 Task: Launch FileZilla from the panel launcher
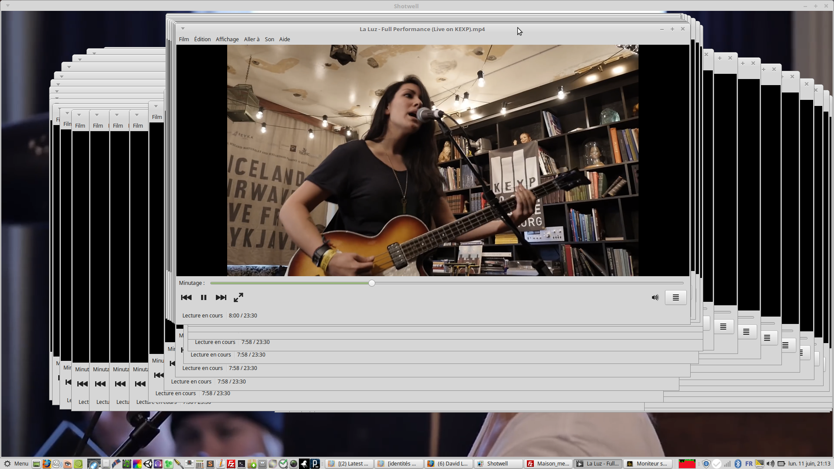coord(231,464)
